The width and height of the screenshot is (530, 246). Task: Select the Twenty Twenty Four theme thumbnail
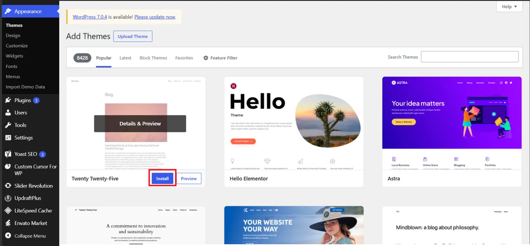click(136, 225)
